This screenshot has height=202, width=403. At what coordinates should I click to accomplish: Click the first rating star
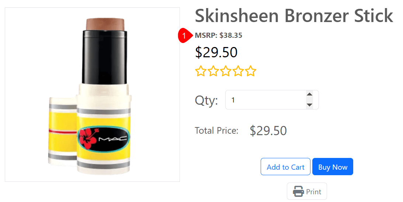coord(201,71)
